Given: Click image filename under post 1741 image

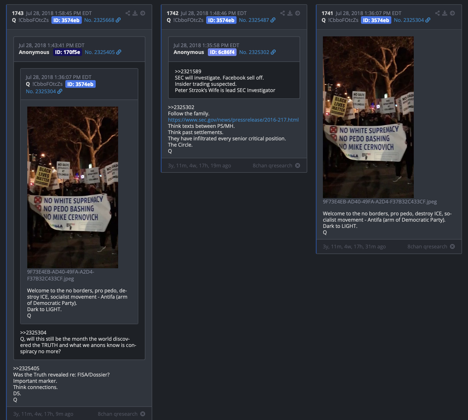Looking at the screenshot, I should pyautogui.click(x=380, y=201).
